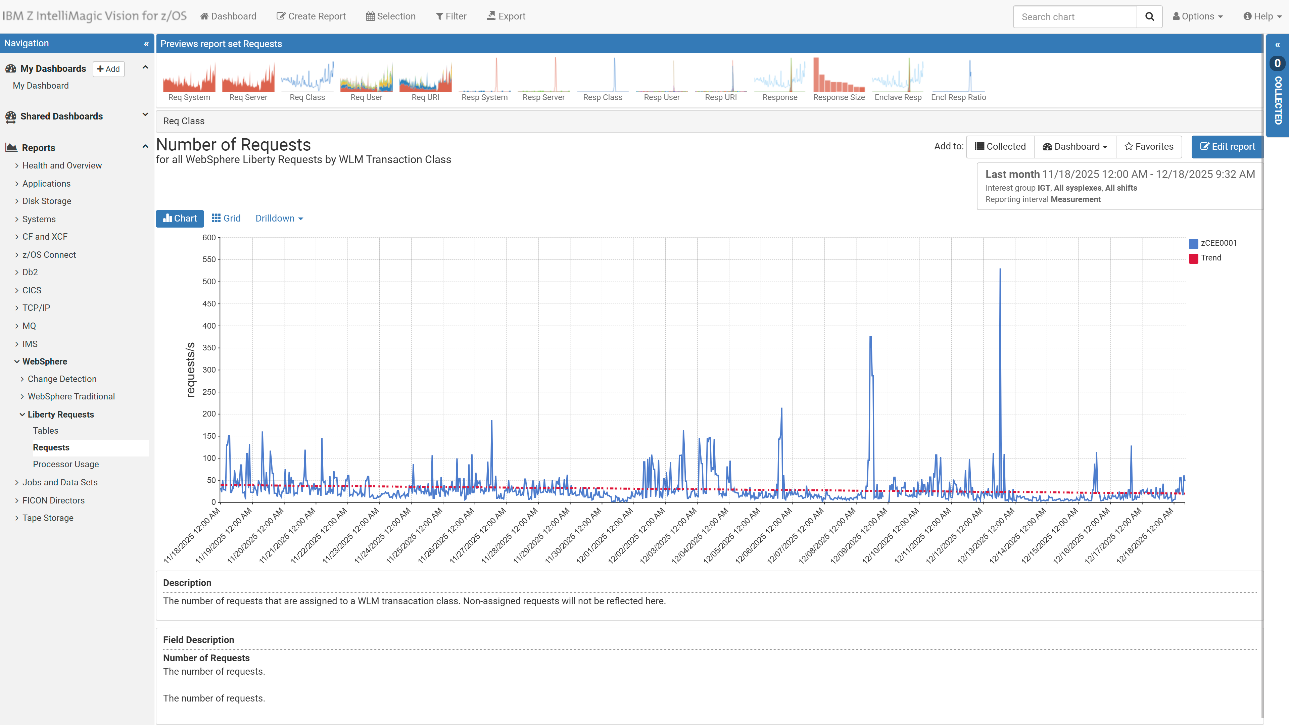Viewport: 1289px width, 725px height.
Task: Expand the Change Detection node
Action: coord(22,379)
